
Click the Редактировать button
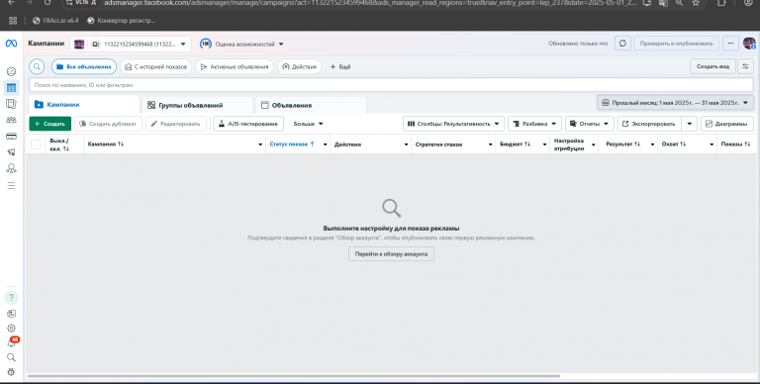[176, 124]
